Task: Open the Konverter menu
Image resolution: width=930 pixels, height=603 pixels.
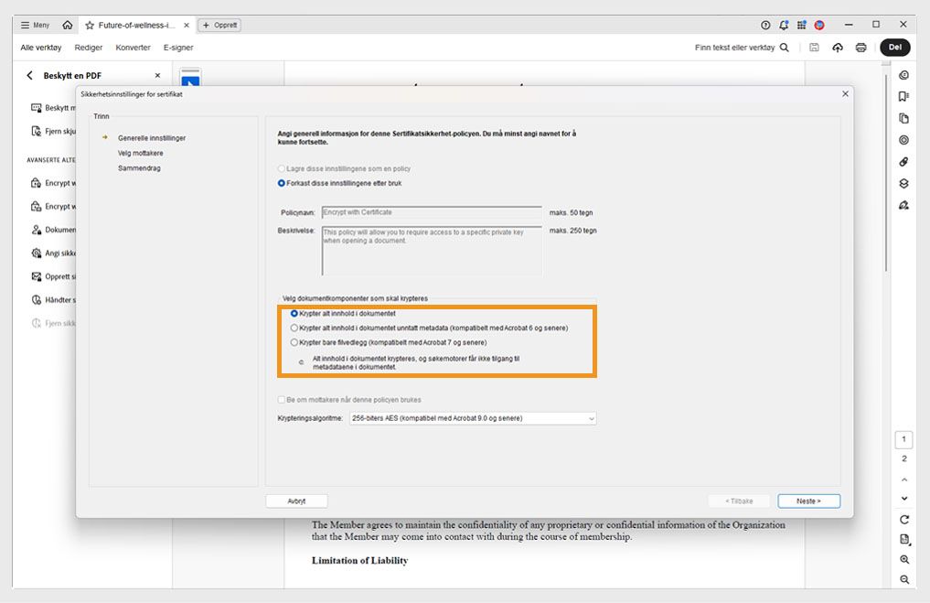Action: click(133, 48)
